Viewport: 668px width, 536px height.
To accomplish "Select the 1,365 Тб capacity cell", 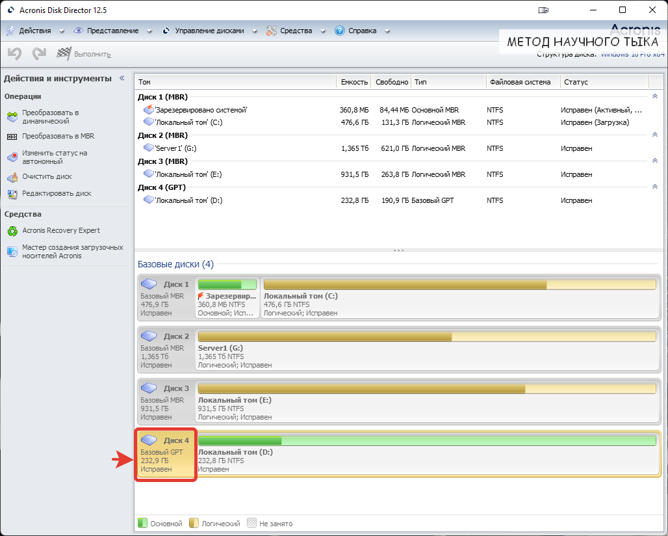I will [x=354, y=148].
